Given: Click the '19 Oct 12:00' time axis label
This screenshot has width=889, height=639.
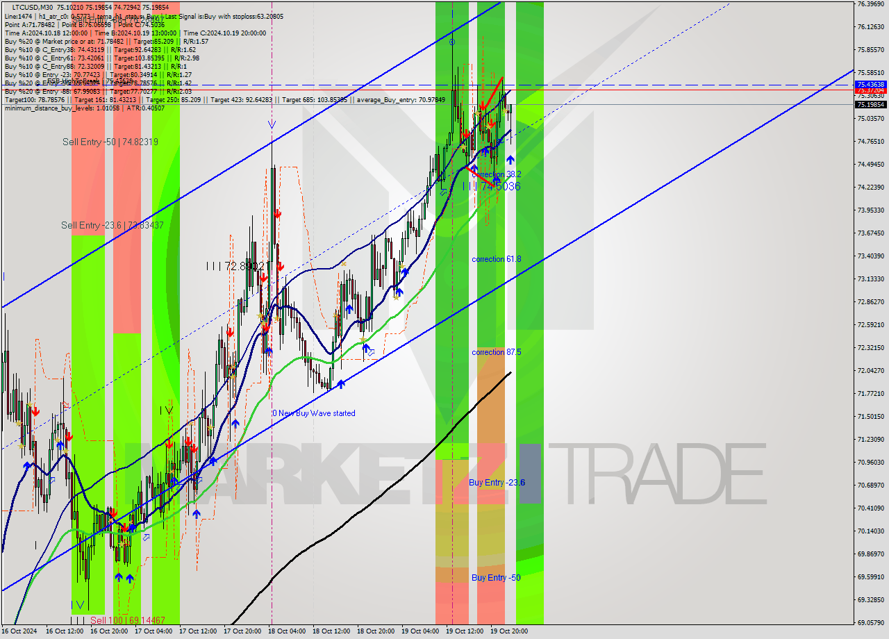Looking at the screenshot, I should [x=464, y=631].
